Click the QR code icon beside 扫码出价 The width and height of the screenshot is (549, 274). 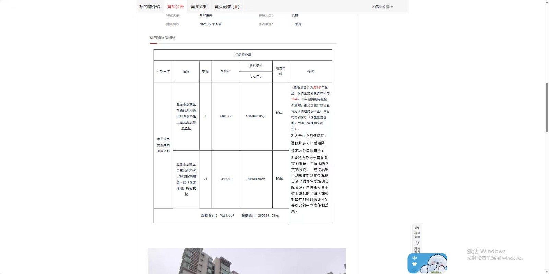click(388, 7)
